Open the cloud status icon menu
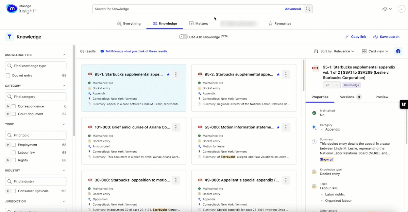Image resolution: width=408 pixels, height=212 pixels. 387,9
